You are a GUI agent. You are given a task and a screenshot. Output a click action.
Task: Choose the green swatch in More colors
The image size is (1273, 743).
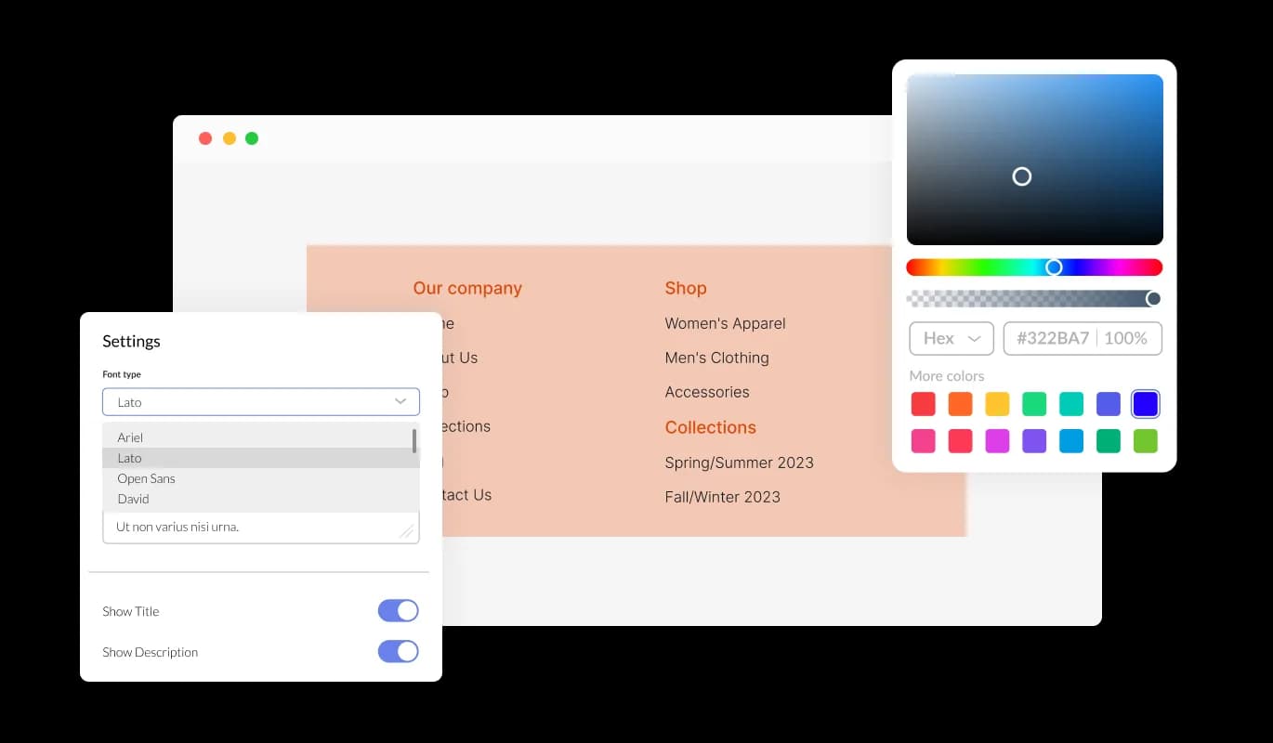1034,403
